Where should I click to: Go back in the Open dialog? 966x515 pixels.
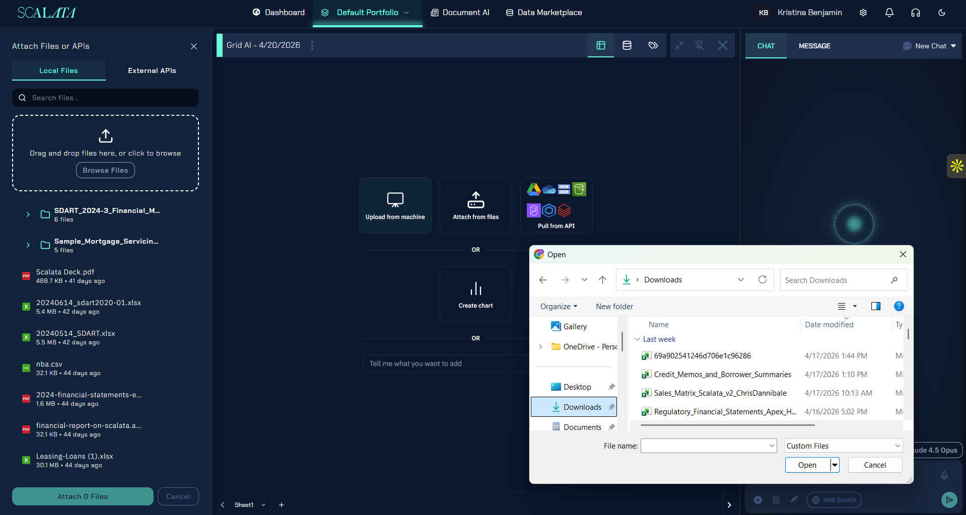click(543, 280)
